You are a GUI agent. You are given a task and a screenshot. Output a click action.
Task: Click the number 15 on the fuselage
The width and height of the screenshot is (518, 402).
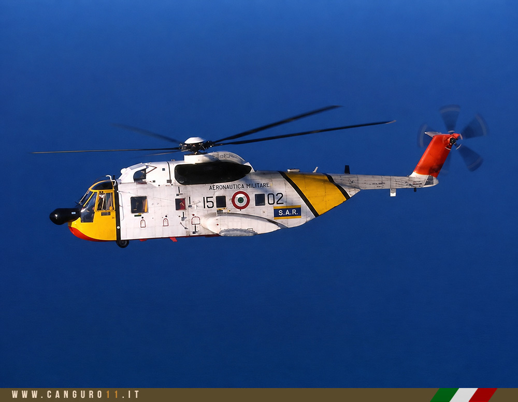click(x=208, y=202)
